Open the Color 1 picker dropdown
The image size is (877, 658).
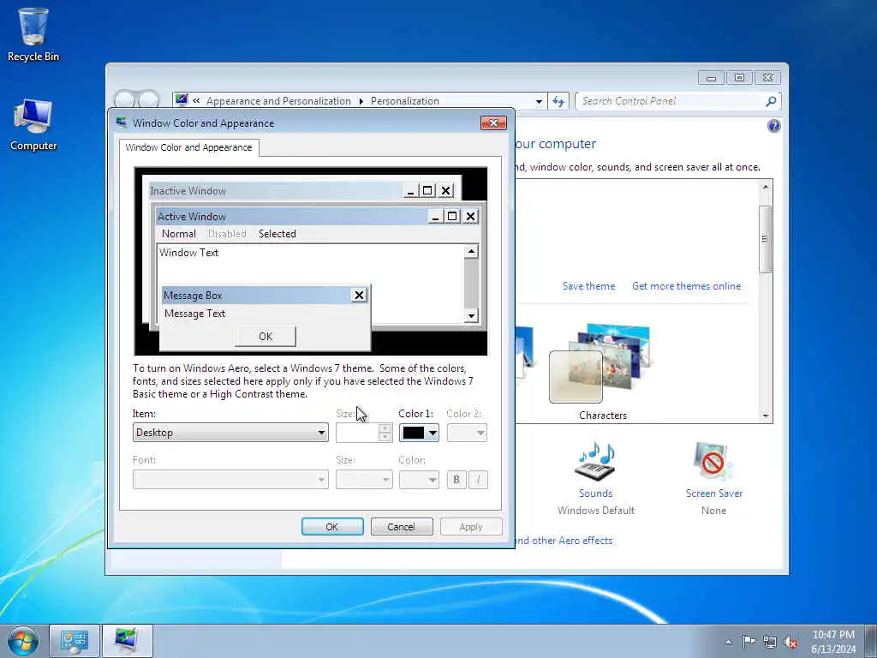(x=419, y=433)
